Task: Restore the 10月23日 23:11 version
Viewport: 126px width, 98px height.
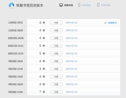Action: [x=56, y=46]
